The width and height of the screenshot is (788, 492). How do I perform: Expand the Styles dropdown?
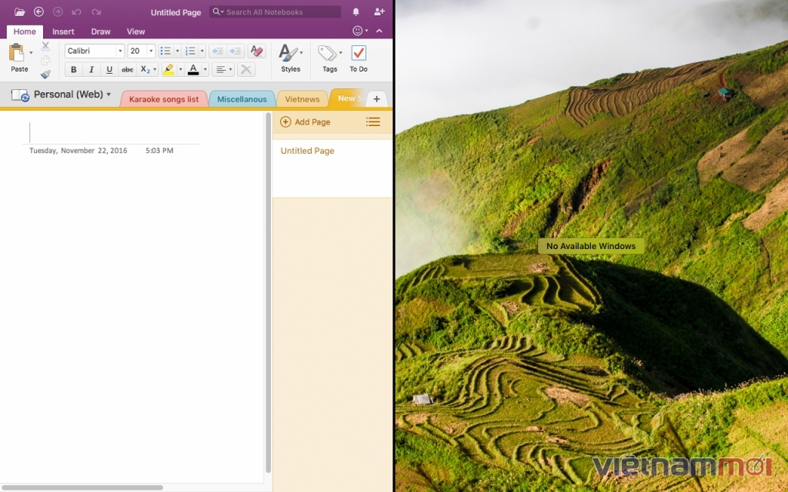point(301,52)
